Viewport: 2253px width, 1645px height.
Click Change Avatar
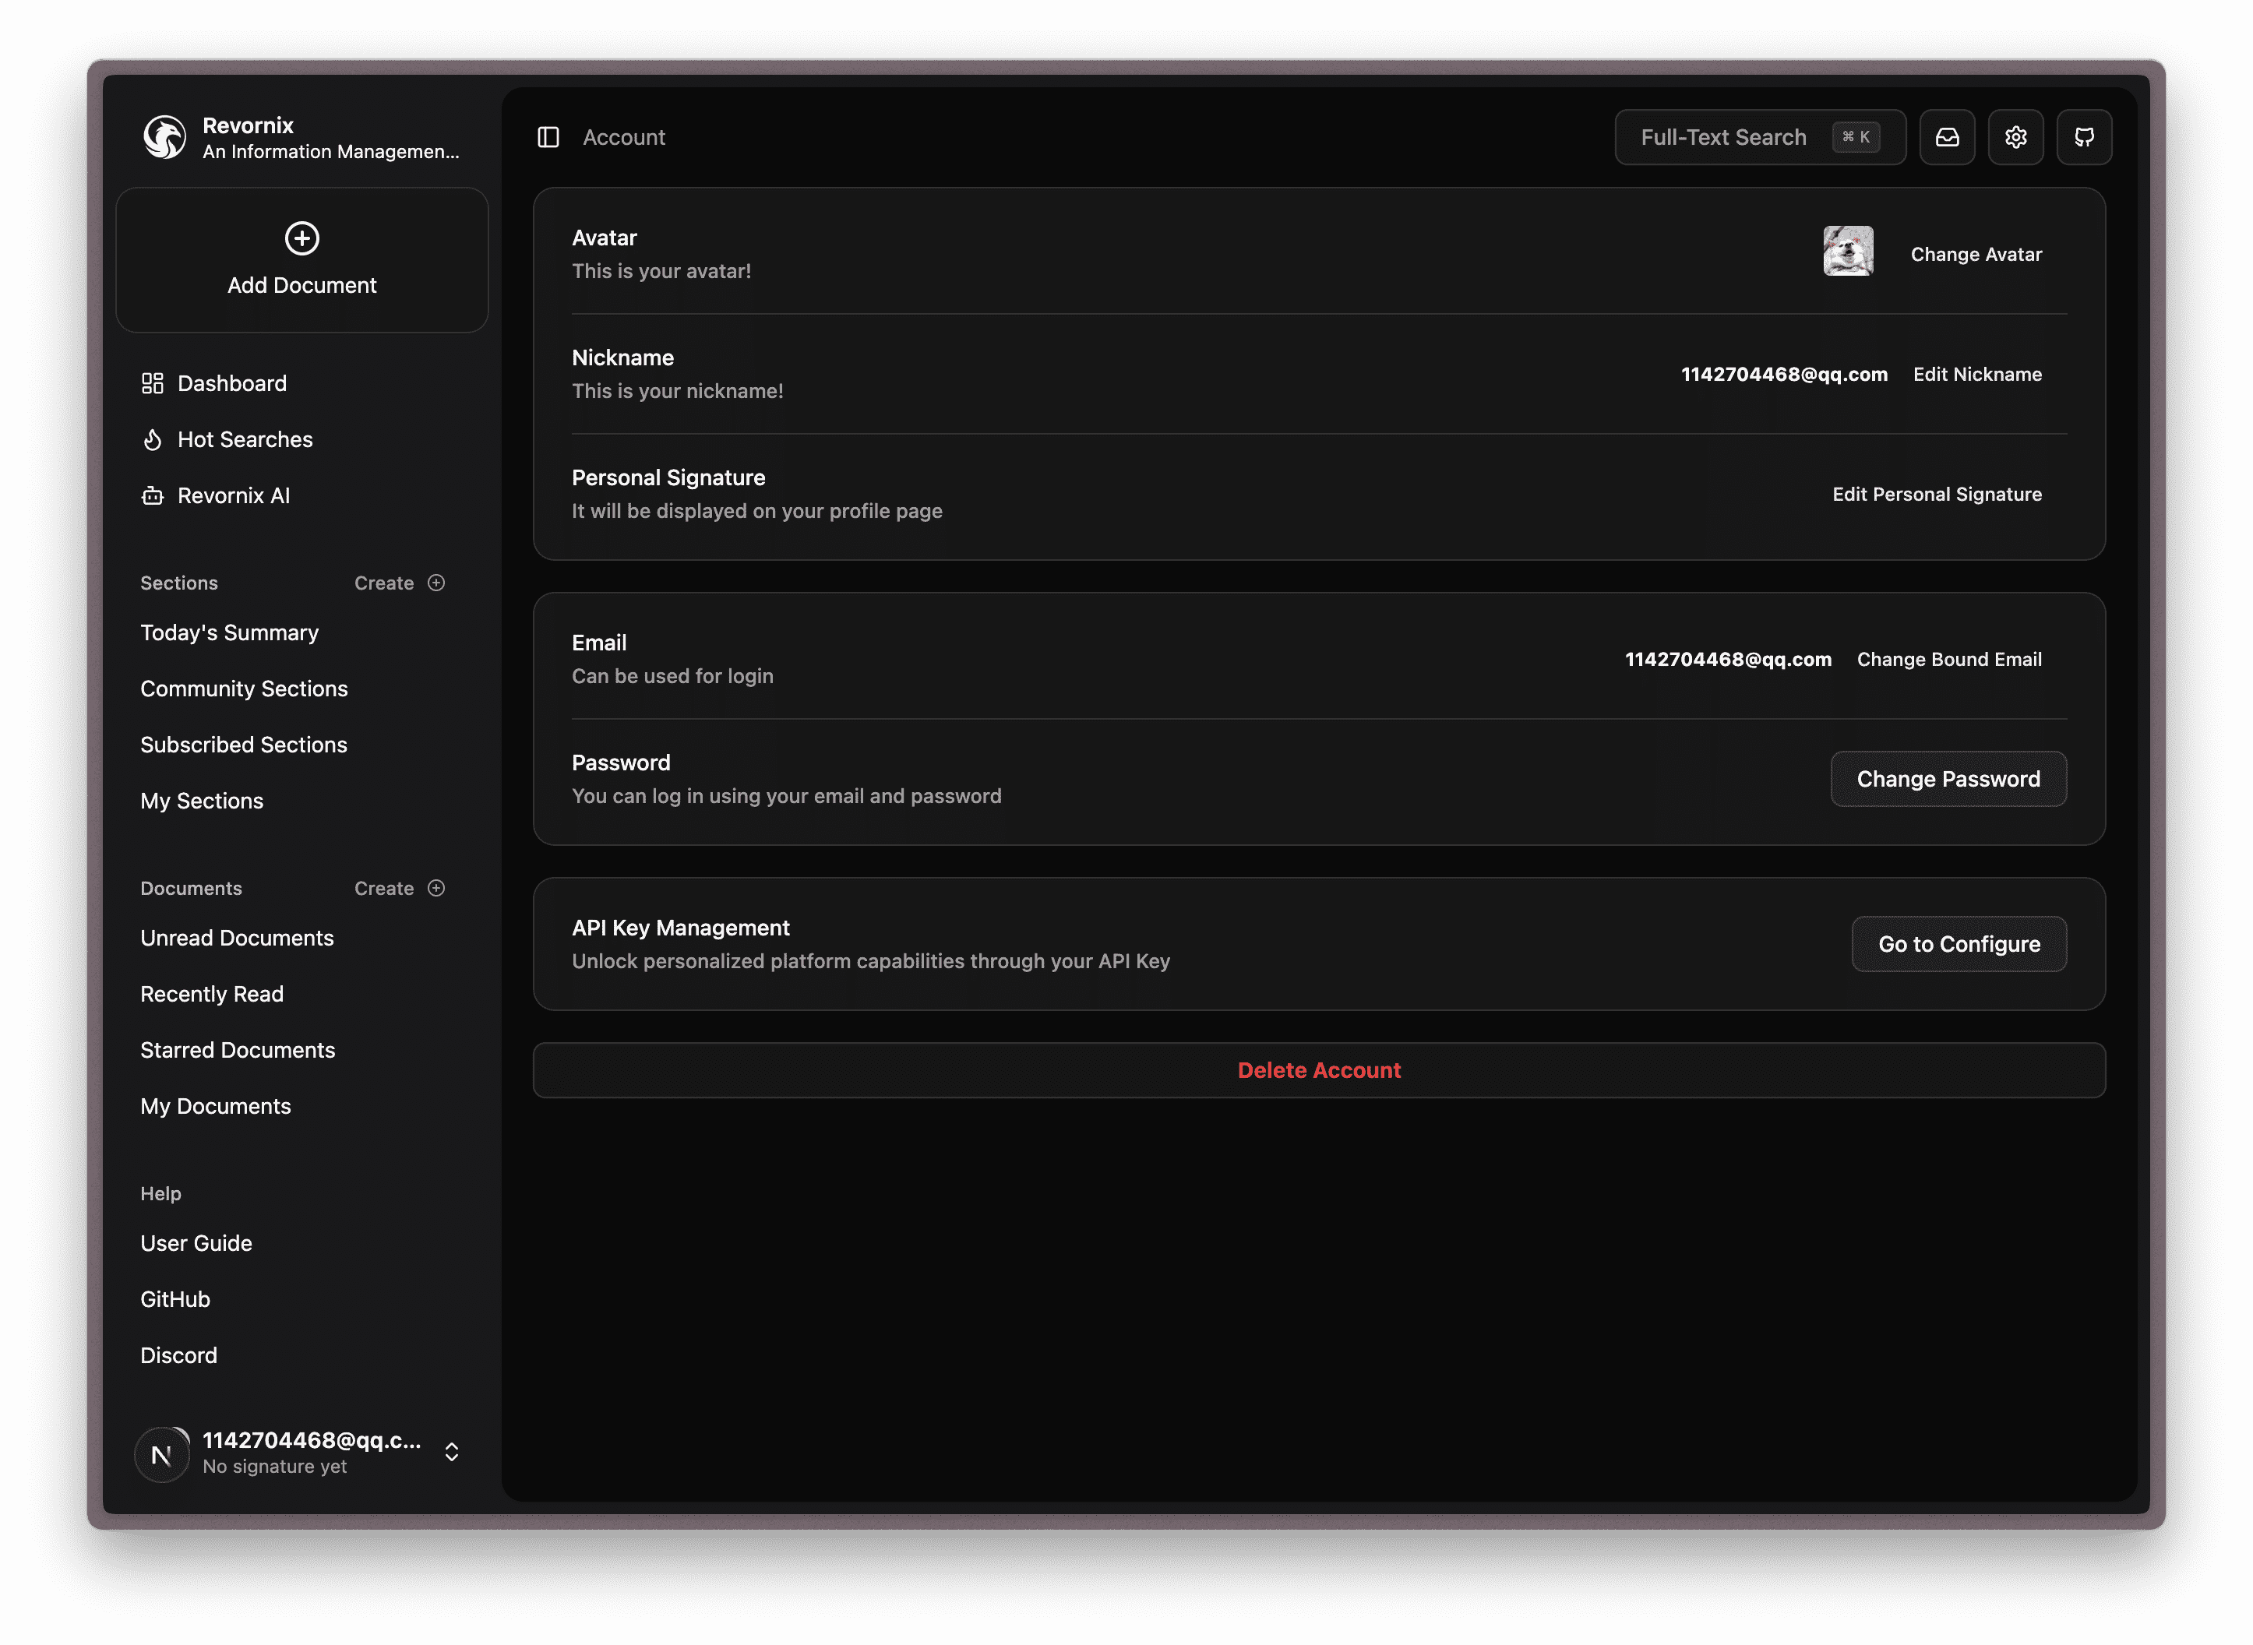coord(1975,255)
